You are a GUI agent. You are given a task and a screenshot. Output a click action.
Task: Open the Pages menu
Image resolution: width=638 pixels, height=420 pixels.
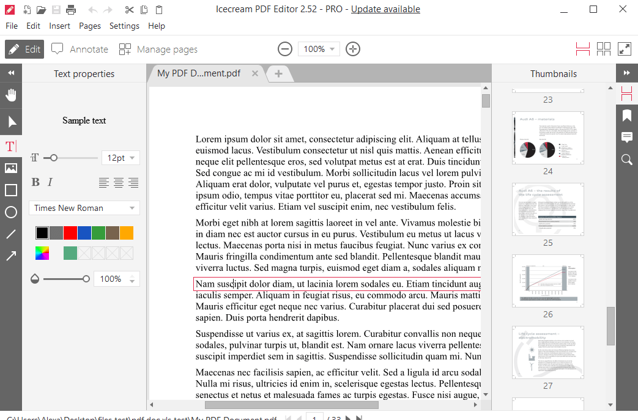(90, 26)
